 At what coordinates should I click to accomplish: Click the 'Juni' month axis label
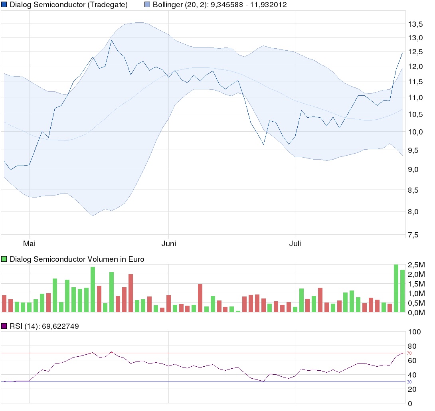[169, 243]
